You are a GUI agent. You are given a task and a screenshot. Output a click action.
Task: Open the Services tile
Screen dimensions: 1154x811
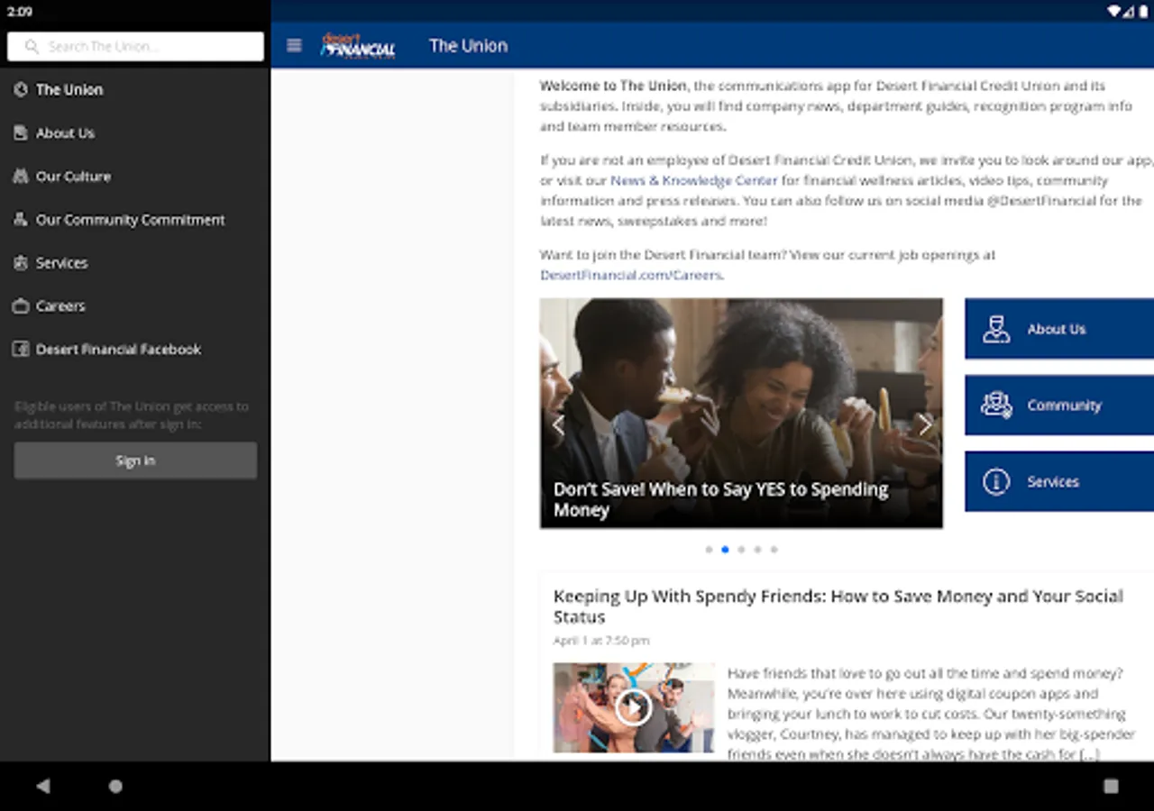(x=1059, y=481)
